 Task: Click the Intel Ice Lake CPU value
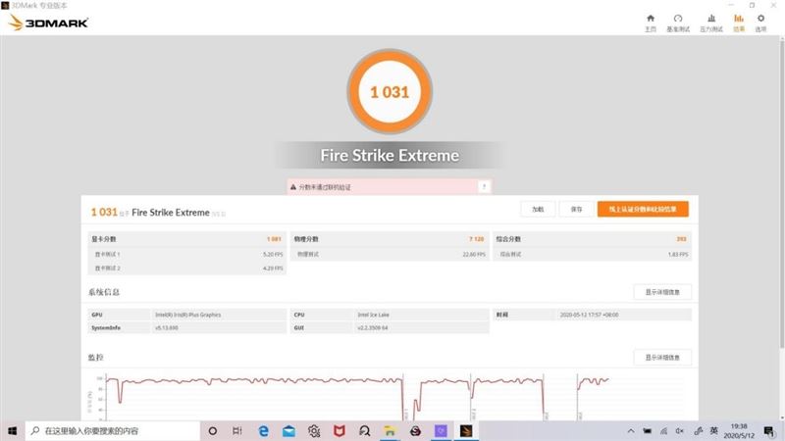click(373, 315)
